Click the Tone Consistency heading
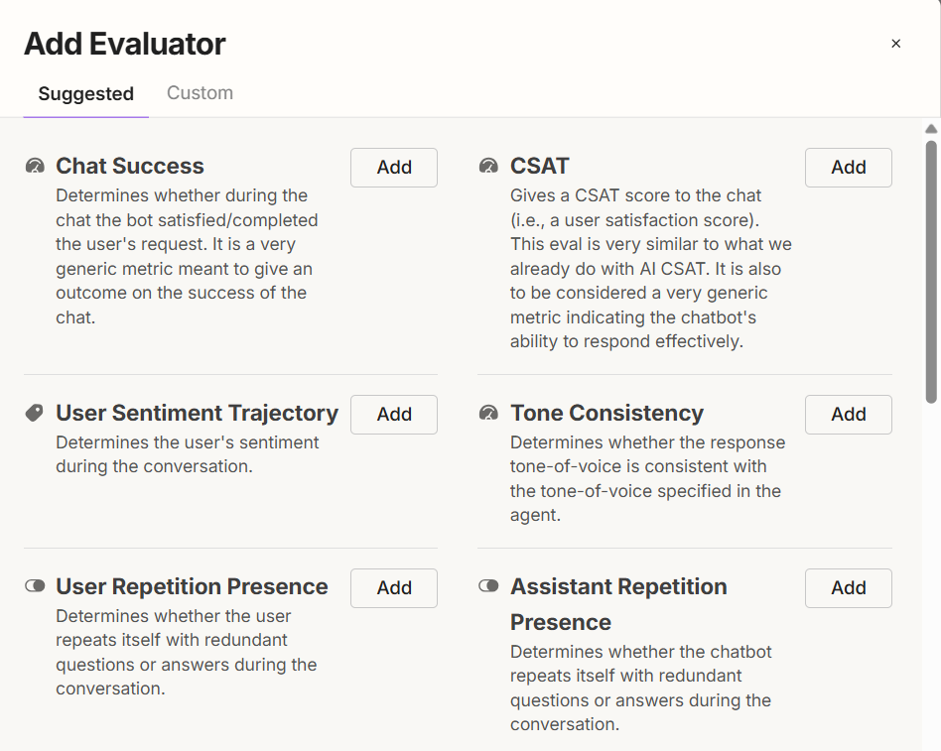941x751 pixels. click(x=606, y=413)
